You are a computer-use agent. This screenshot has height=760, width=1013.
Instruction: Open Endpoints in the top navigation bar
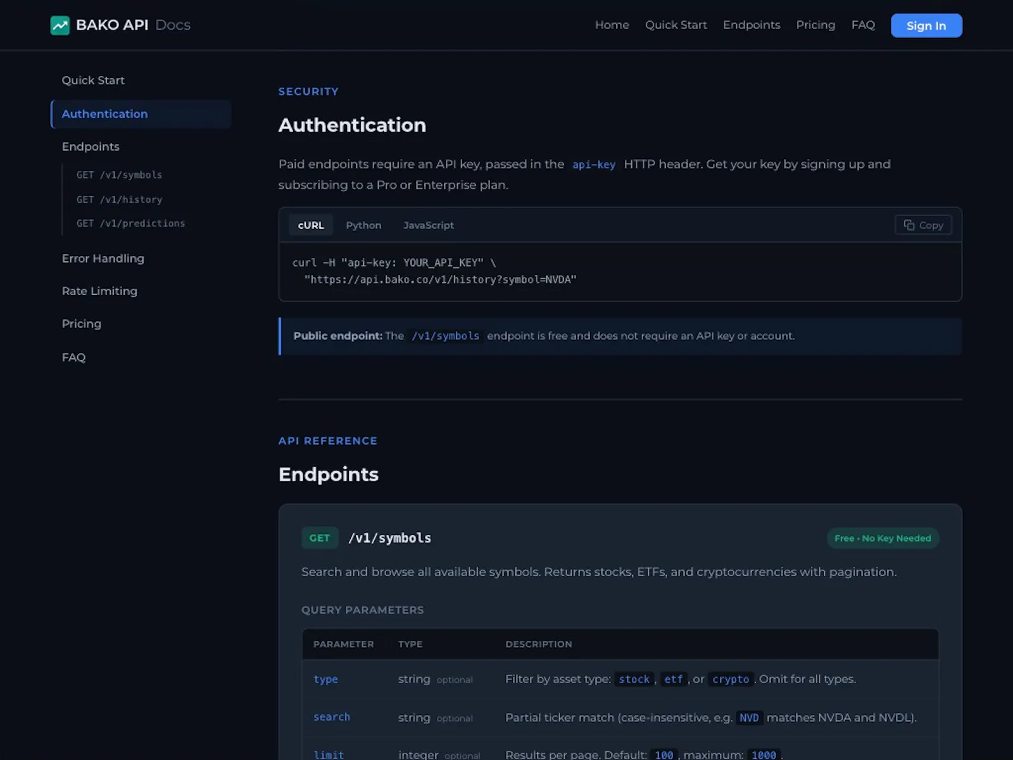tap(752, 25)
